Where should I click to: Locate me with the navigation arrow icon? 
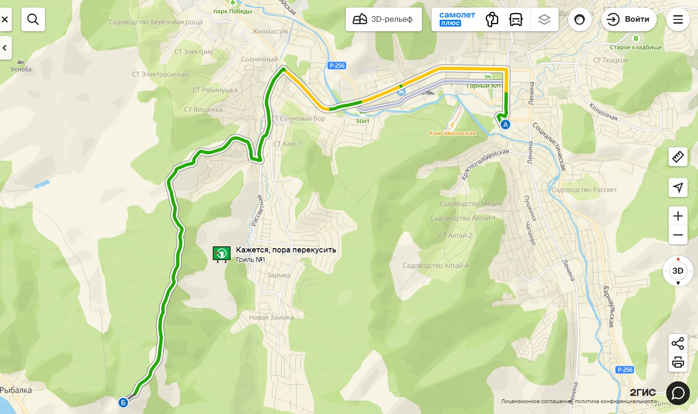point(678,188)
